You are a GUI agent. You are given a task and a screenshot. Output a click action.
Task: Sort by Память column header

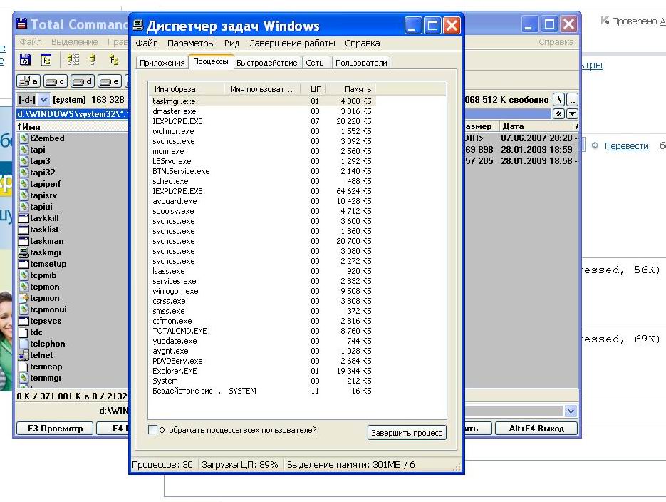click(351, 89)
